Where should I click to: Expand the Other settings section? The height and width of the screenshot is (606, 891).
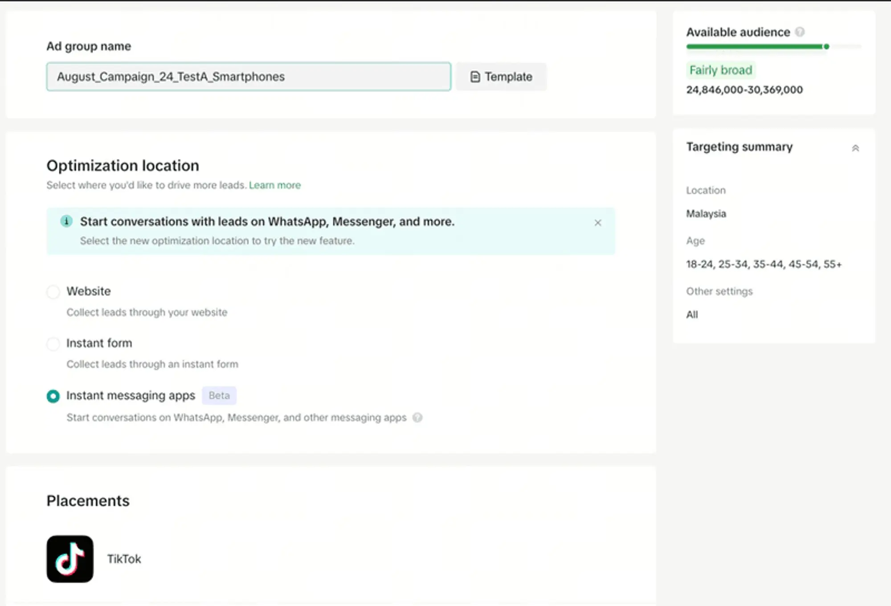pos(719,291)
